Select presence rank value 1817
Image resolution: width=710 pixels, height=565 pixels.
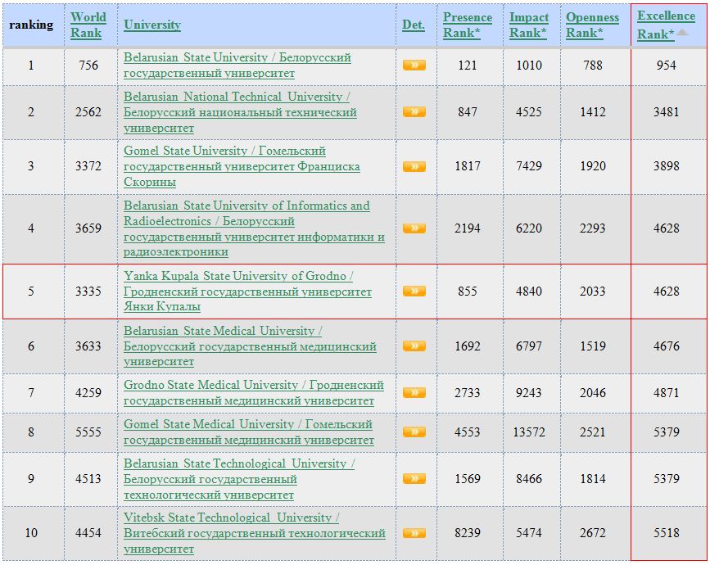tap(468, 166)
